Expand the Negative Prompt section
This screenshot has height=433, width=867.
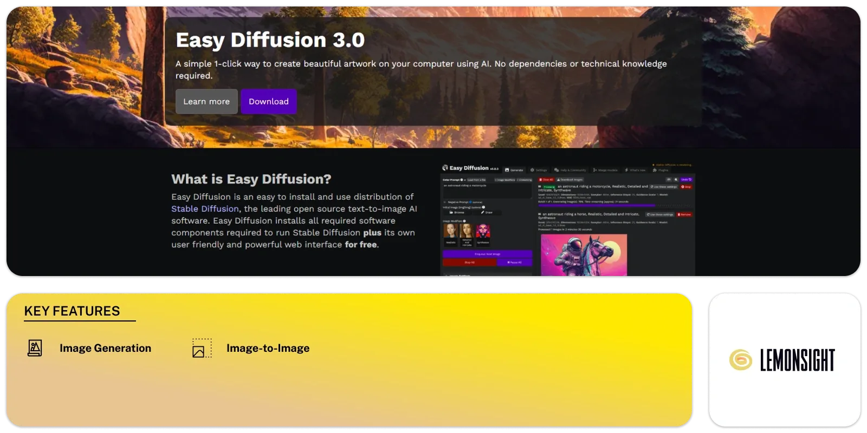[x=462, y=202]
